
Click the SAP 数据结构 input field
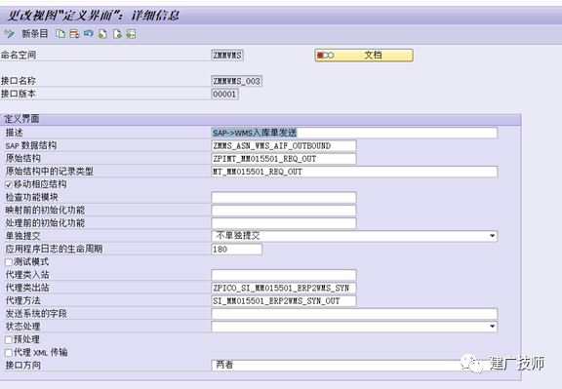pos(284,146)
